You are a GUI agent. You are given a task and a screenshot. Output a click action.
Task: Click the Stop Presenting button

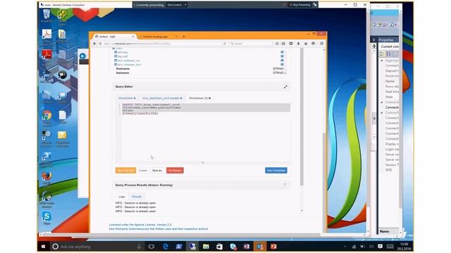point(299,5)
